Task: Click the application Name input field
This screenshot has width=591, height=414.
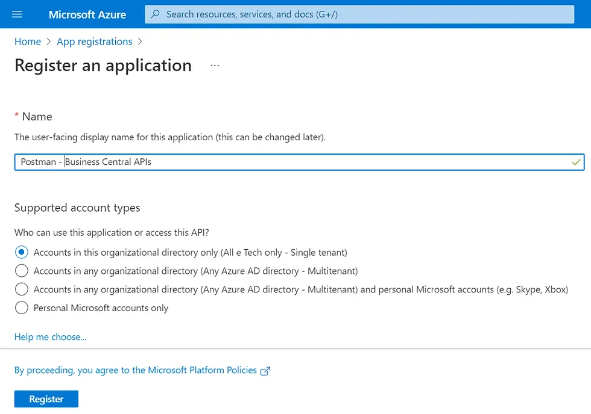Action: pos(299,162)
